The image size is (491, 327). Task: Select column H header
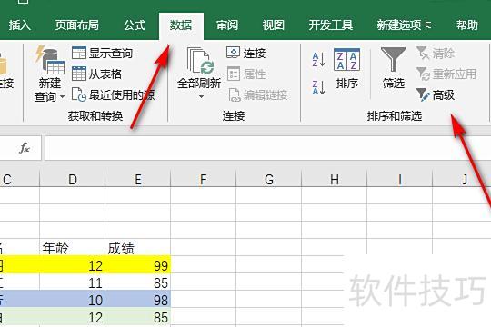[334, 180]
